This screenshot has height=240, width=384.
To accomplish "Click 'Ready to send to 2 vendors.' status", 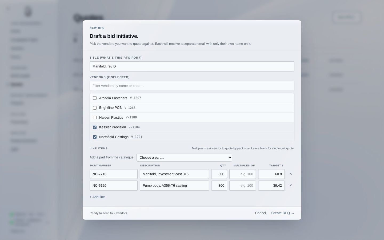I will click(x=109, y=213).
